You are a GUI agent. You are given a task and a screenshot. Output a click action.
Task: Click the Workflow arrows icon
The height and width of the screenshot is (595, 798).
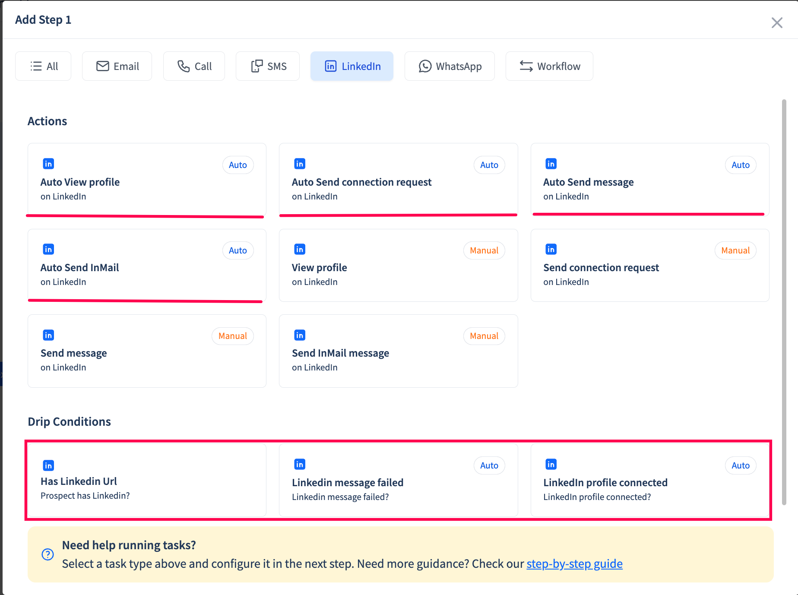[x=526, y=66]
